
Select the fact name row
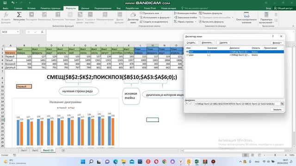click(234, 52)
